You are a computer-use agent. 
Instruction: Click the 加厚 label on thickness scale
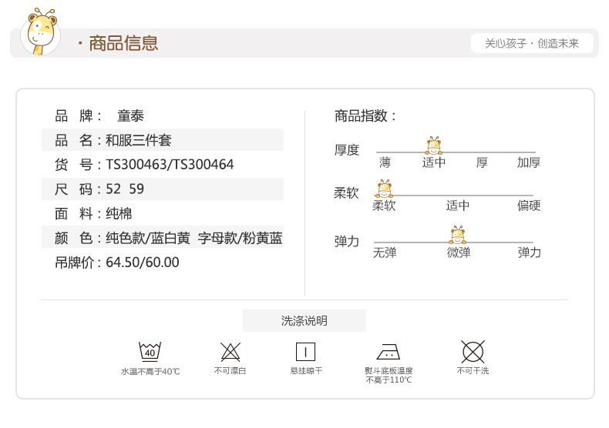pos(529,162)
